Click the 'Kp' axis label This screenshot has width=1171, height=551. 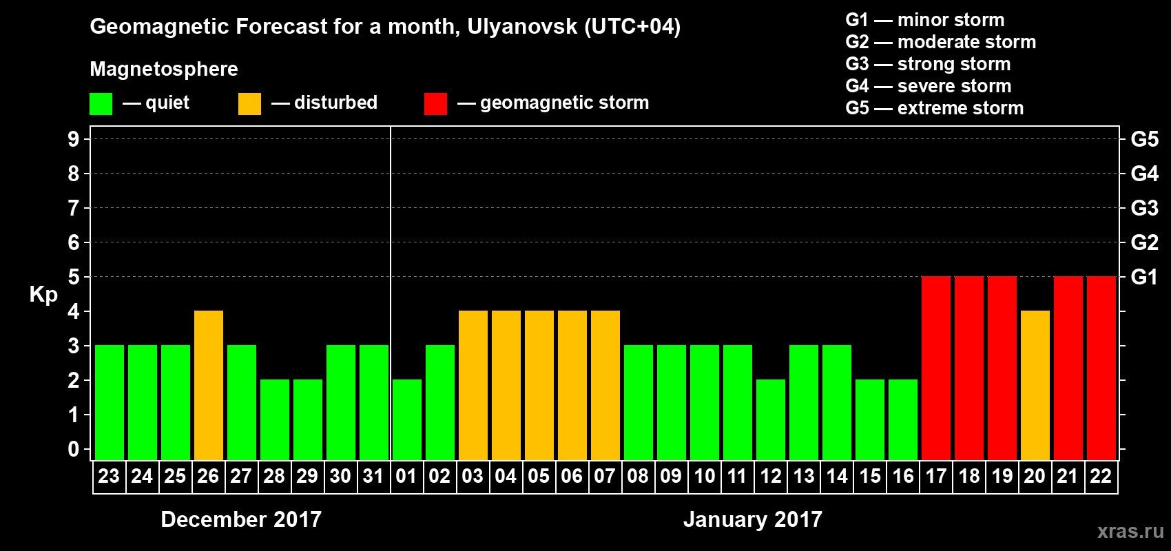43,295
